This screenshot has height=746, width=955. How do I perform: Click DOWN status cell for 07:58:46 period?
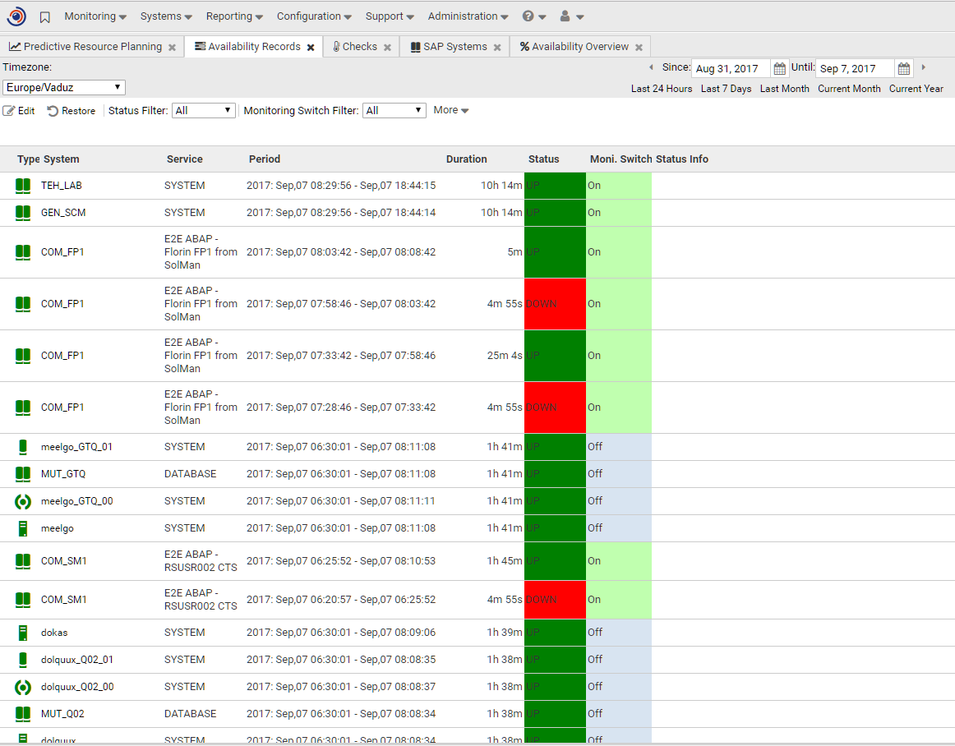(x=555, y=304)
